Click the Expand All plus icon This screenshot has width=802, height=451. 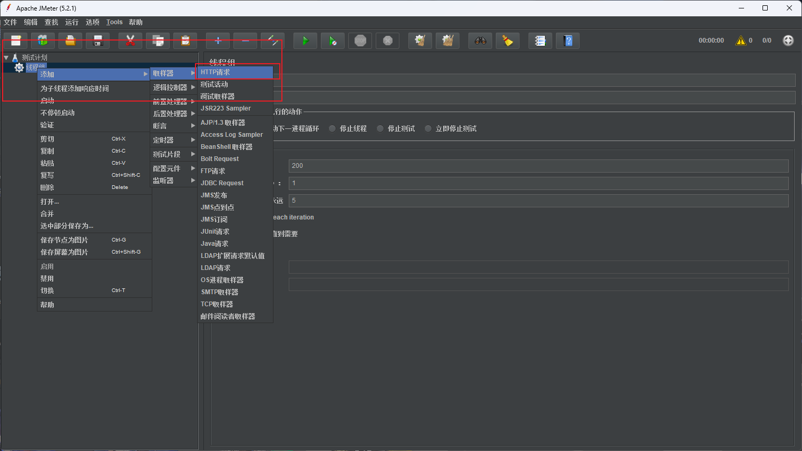point(218,41)
